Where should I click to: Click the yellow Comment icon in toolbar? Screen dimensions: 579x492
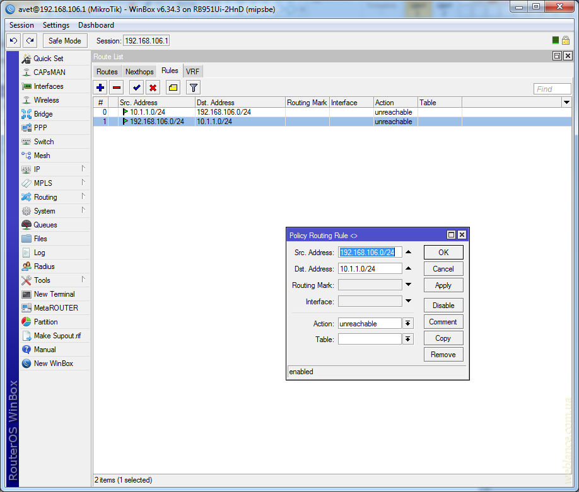[x=173, y=88]
